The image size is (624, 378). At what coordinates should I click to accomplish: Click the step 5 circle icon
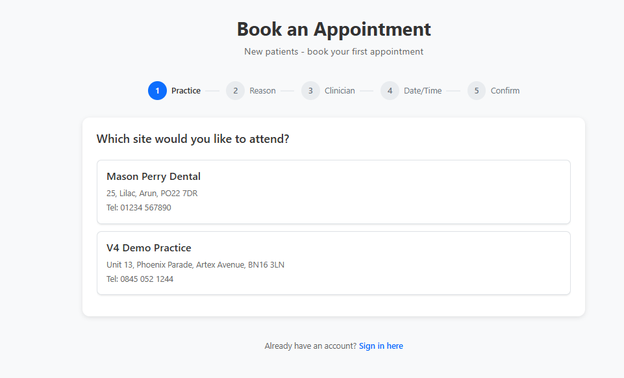click(x=477, y=91)
